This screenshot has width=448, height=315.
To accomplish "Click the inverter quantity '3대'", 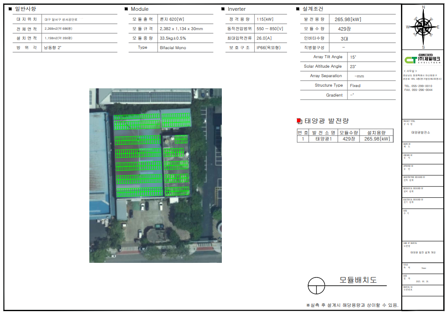I will (344, 38).
